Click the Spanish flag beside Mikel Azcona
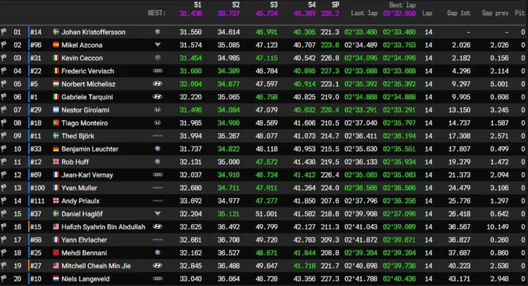Viewport: 528px width, 286px height. pos(56,45)
